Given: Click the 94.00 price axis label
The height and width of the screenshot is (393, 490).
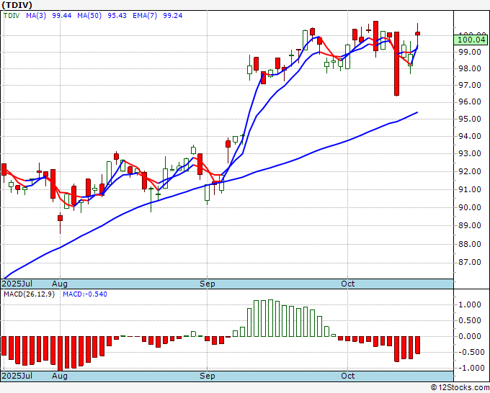Looking at the screenshot, I should (469, 136).
